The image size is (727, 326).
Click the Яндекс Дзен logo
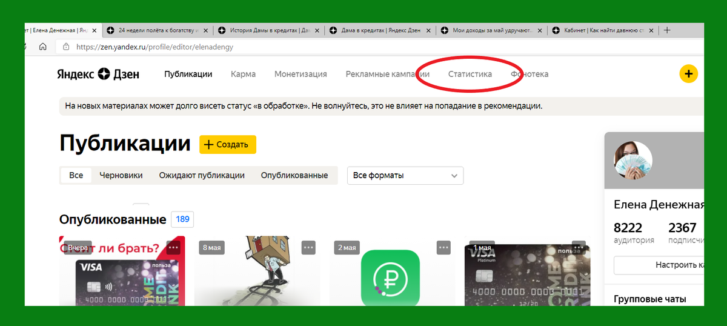[x=98, y=74]
